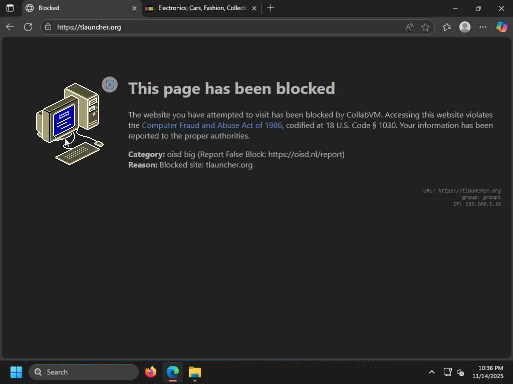This screenshot has height=384, width=513.
Task: Open Computer Fraud and Abuse Act link
Action: 212,125
